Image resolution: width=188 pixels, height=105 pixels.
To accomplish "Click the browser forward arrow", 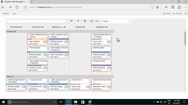I will coord(10,7).
